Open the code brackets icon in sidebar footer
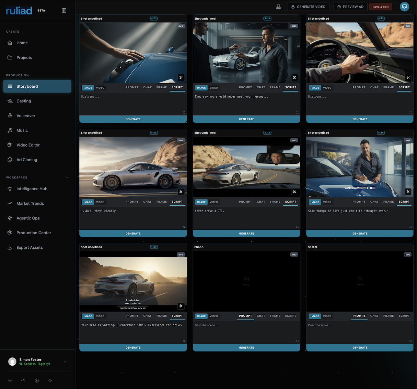 pos(23,380)
